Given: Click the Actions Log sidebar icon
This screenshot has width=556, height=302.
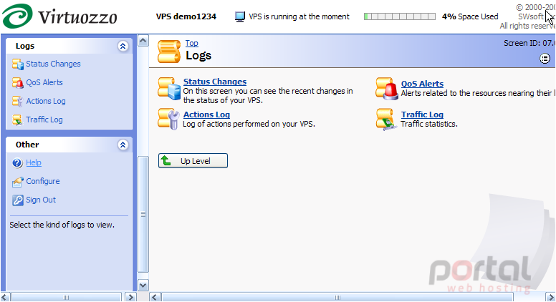Looking at the screenshot, I should point(17,101).
